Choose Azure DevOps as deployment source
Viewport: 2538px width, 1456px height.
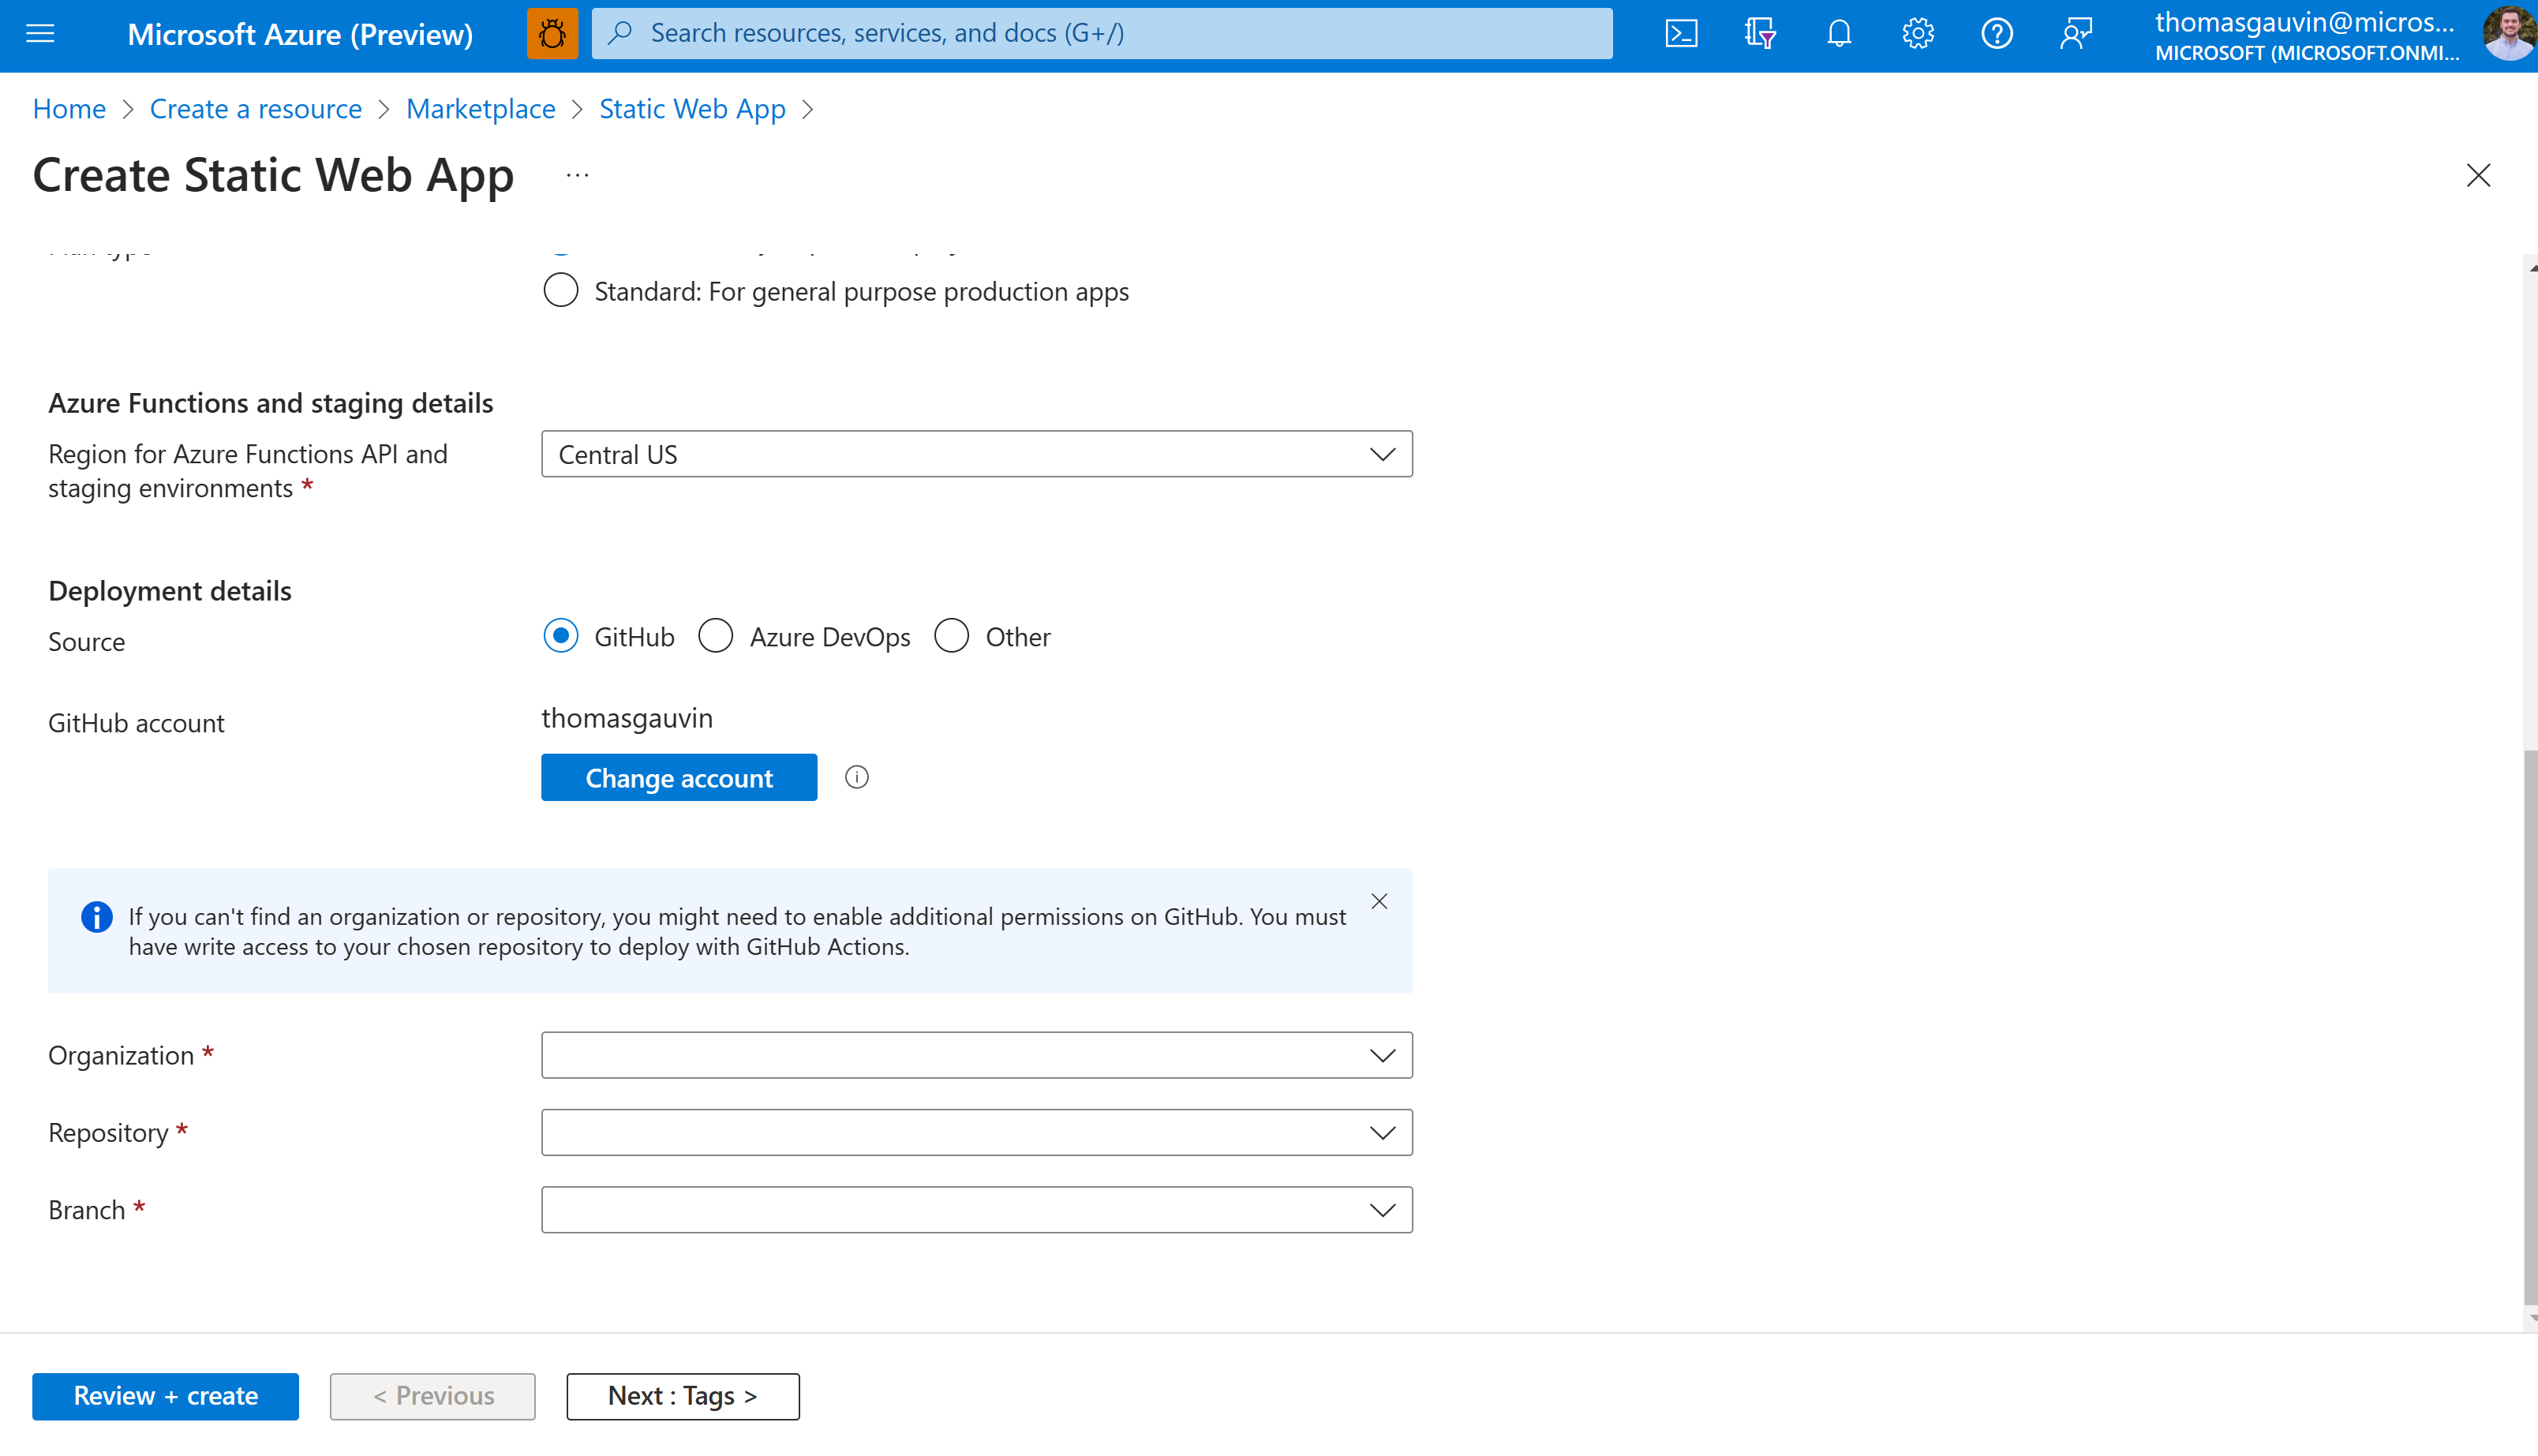point(716,635)
